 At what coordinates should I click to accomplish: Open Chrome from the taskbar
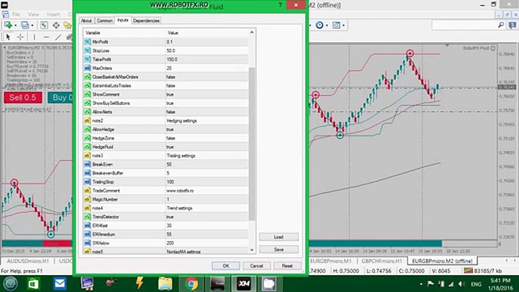click(x=191, y=283)
